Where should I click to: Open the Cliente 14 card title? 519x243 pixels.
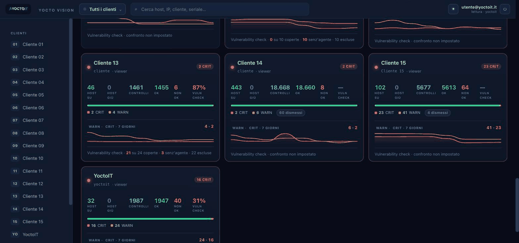(250, 63)
